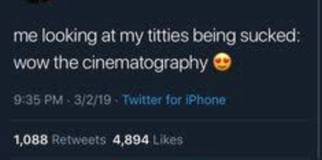322x160 pixels.
Task: Click the 9:35 PM timestamp
Action: (38, 101)
